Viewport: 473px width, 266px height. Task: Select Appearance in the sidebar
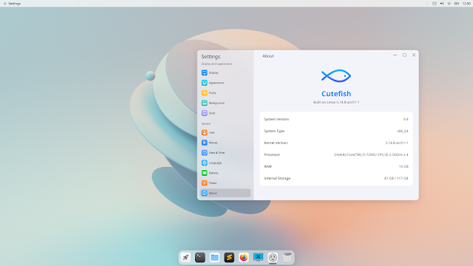(225, 83)
